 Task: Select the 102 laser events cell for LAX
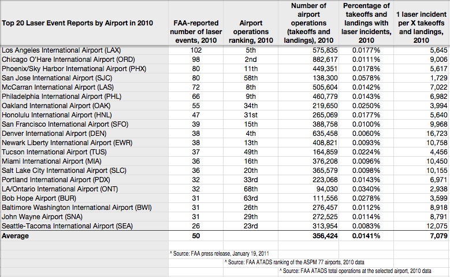coord(196,50)
